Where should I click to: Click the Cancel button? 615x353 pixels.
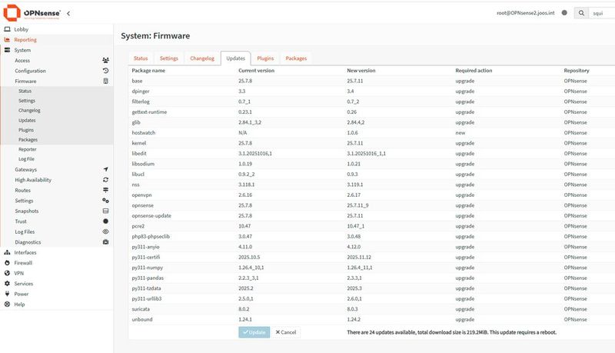tap(285, 332)
